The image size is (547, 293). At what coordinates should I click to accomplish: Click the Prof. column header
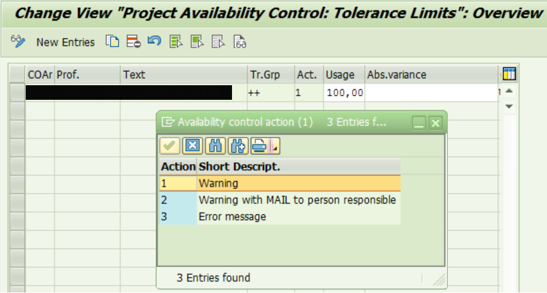[x=87, y=75]
